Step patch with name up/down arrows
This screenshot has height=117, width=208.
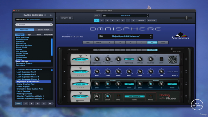151,36
